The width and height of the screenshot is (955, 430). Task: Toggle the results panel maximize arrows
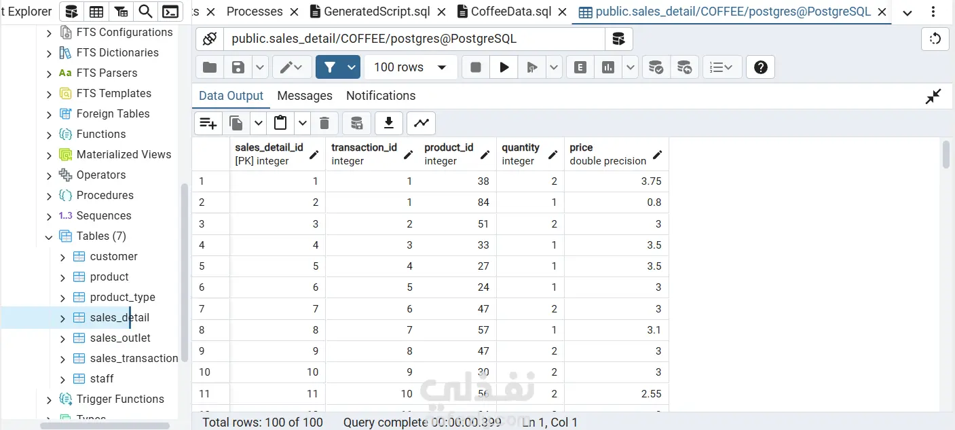(x=933, y=96)
